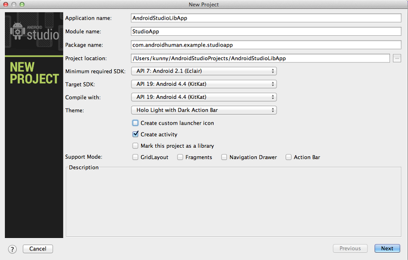Select the Package name text field
The image size is (408, 260).
(266, 45)
